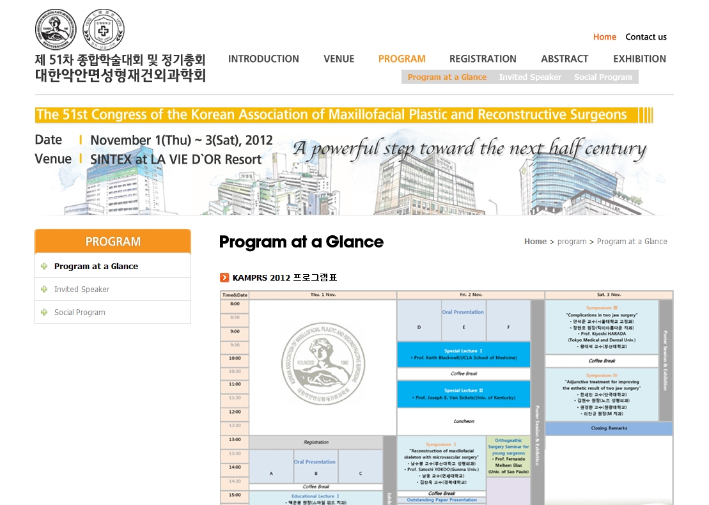
Task: Click 'Educational Lecture I' cell
Action: click(x=316, y=499)
